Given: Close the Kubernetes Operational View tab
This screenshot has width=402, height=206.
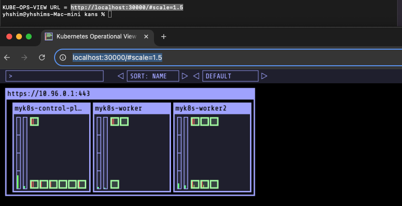Looking at the screenshot, I should pyautogui.click(x=146, y=37).
